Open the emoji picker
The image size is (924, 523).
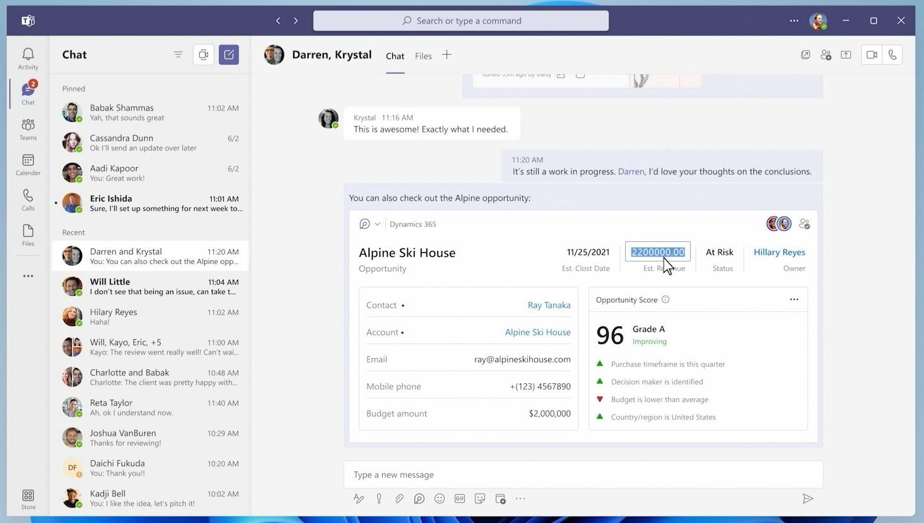[440, 499]
